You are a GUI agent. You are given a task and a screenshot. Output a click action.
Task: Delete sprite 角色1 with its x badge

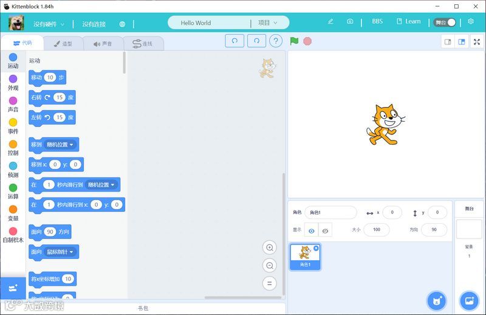316,248
